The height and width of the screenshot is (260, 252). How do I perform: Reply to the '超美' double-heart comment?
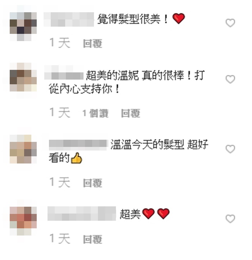click(93, 239)
